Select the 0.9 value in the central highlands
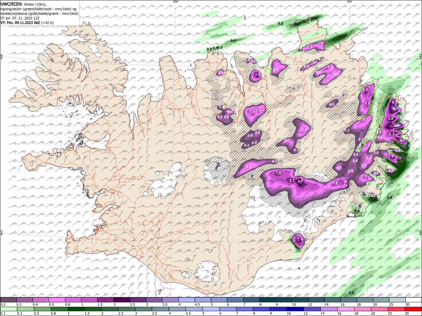Screen dimensions: 422x316 pyautogui.click(x=249, y=167)
